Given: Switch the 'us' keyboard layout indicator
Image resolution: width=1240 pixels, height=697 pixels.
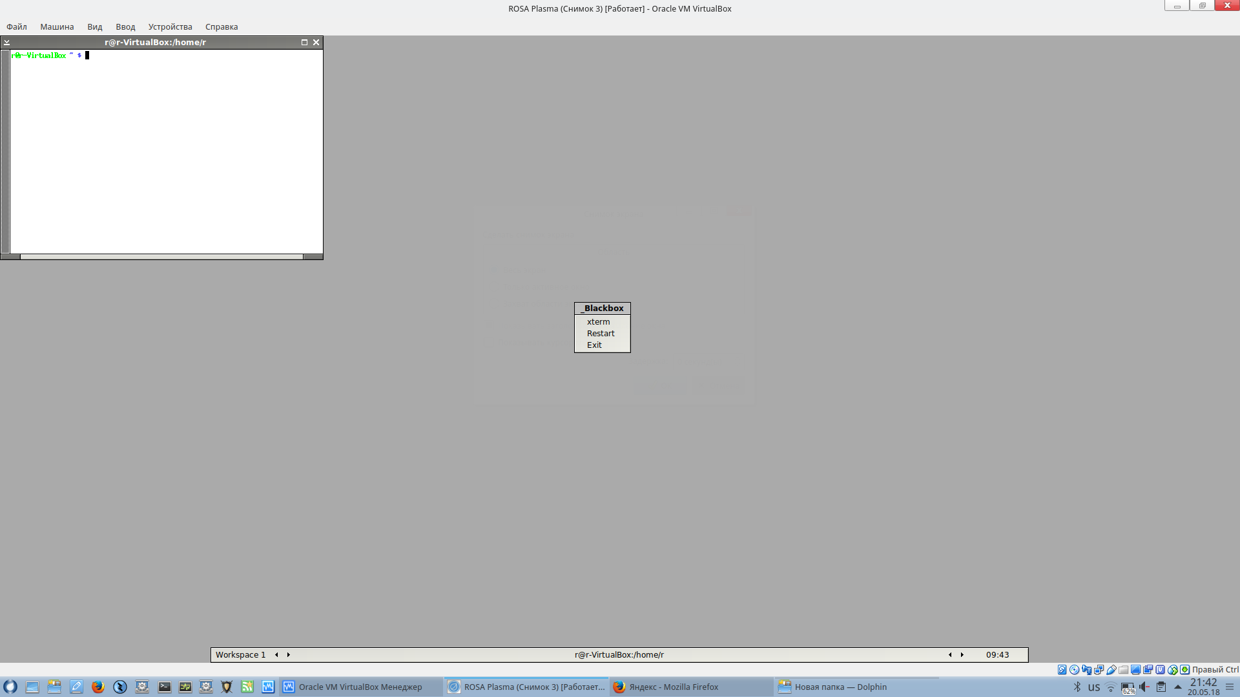Looking at the screenshot, I should point(1093,687).
